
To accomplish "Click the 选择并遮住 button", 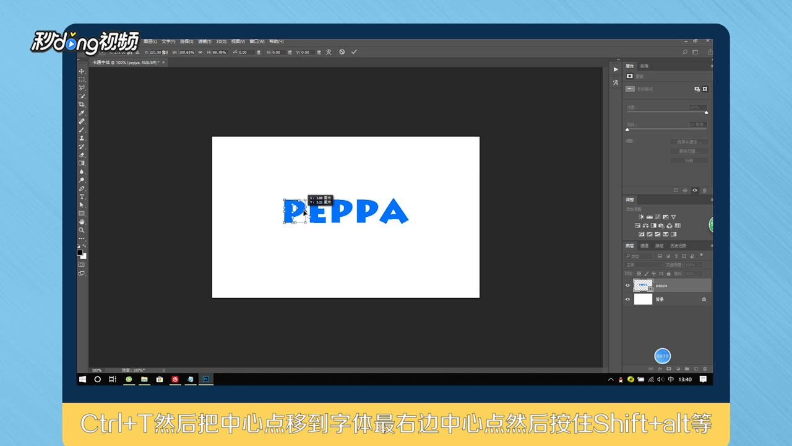I will click(x=689, y=142).
